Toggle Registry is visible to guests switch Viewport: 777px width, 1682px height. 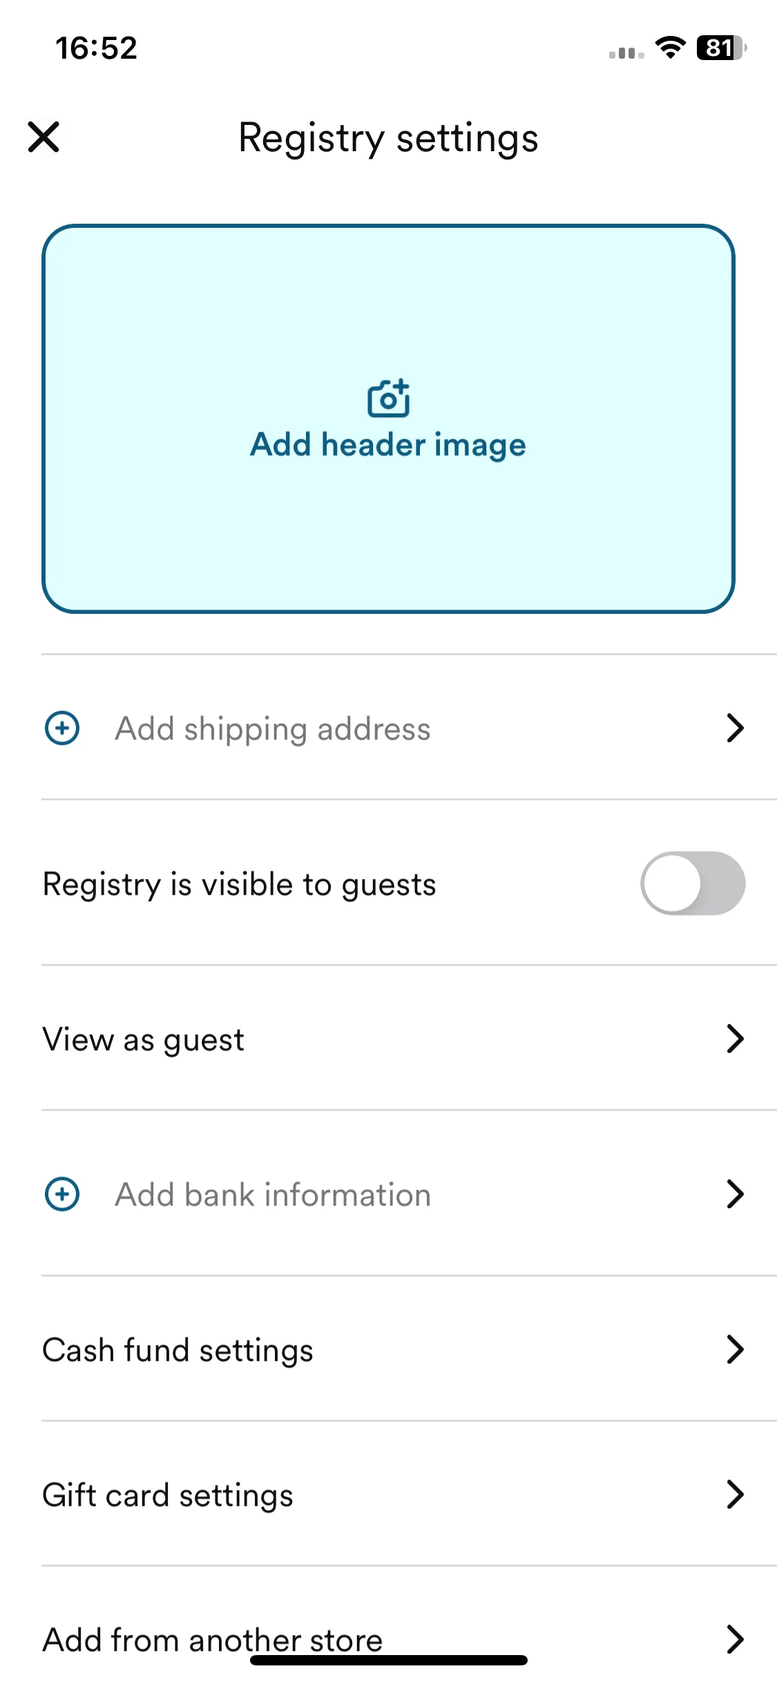click(693, 883)
